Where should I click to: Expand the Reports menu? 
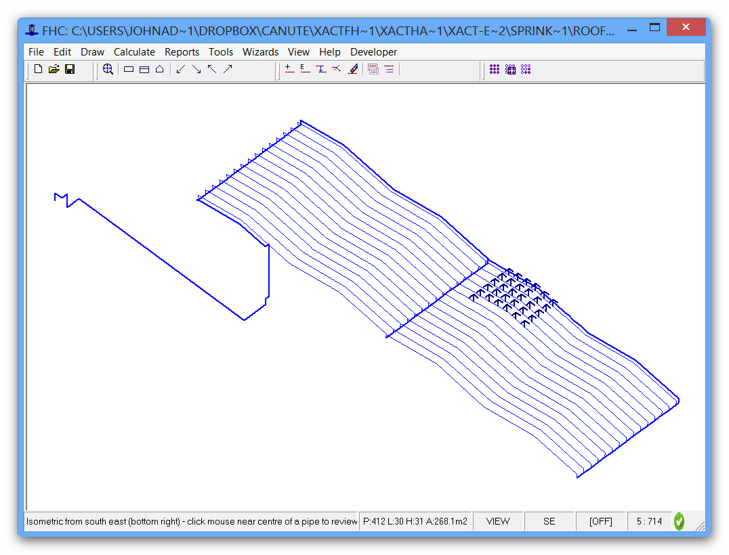pyautogui.click(x=182, y=52)
